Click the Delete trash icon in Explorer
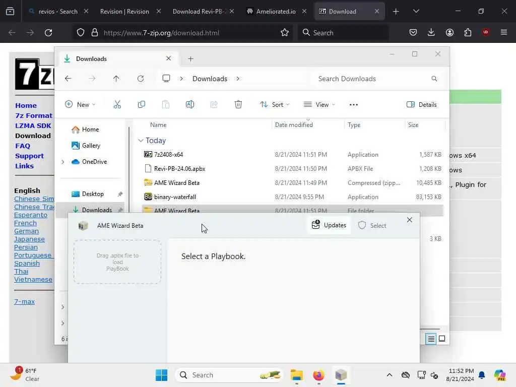Image resolution: width=516 pixels, height=387 pixels. click(238, 105)
